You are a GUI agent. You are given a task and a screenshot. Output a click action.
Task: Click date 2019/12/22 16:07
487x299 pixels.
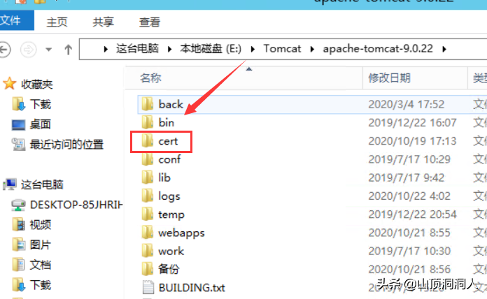tap(412, 123)
